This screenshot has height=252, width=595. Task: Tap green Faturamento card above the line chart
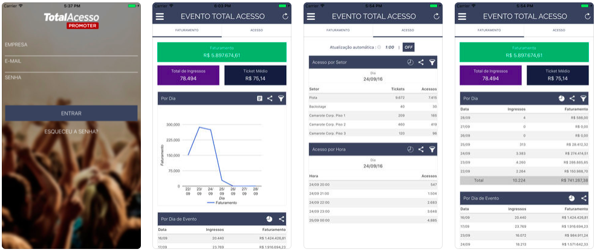222,52
